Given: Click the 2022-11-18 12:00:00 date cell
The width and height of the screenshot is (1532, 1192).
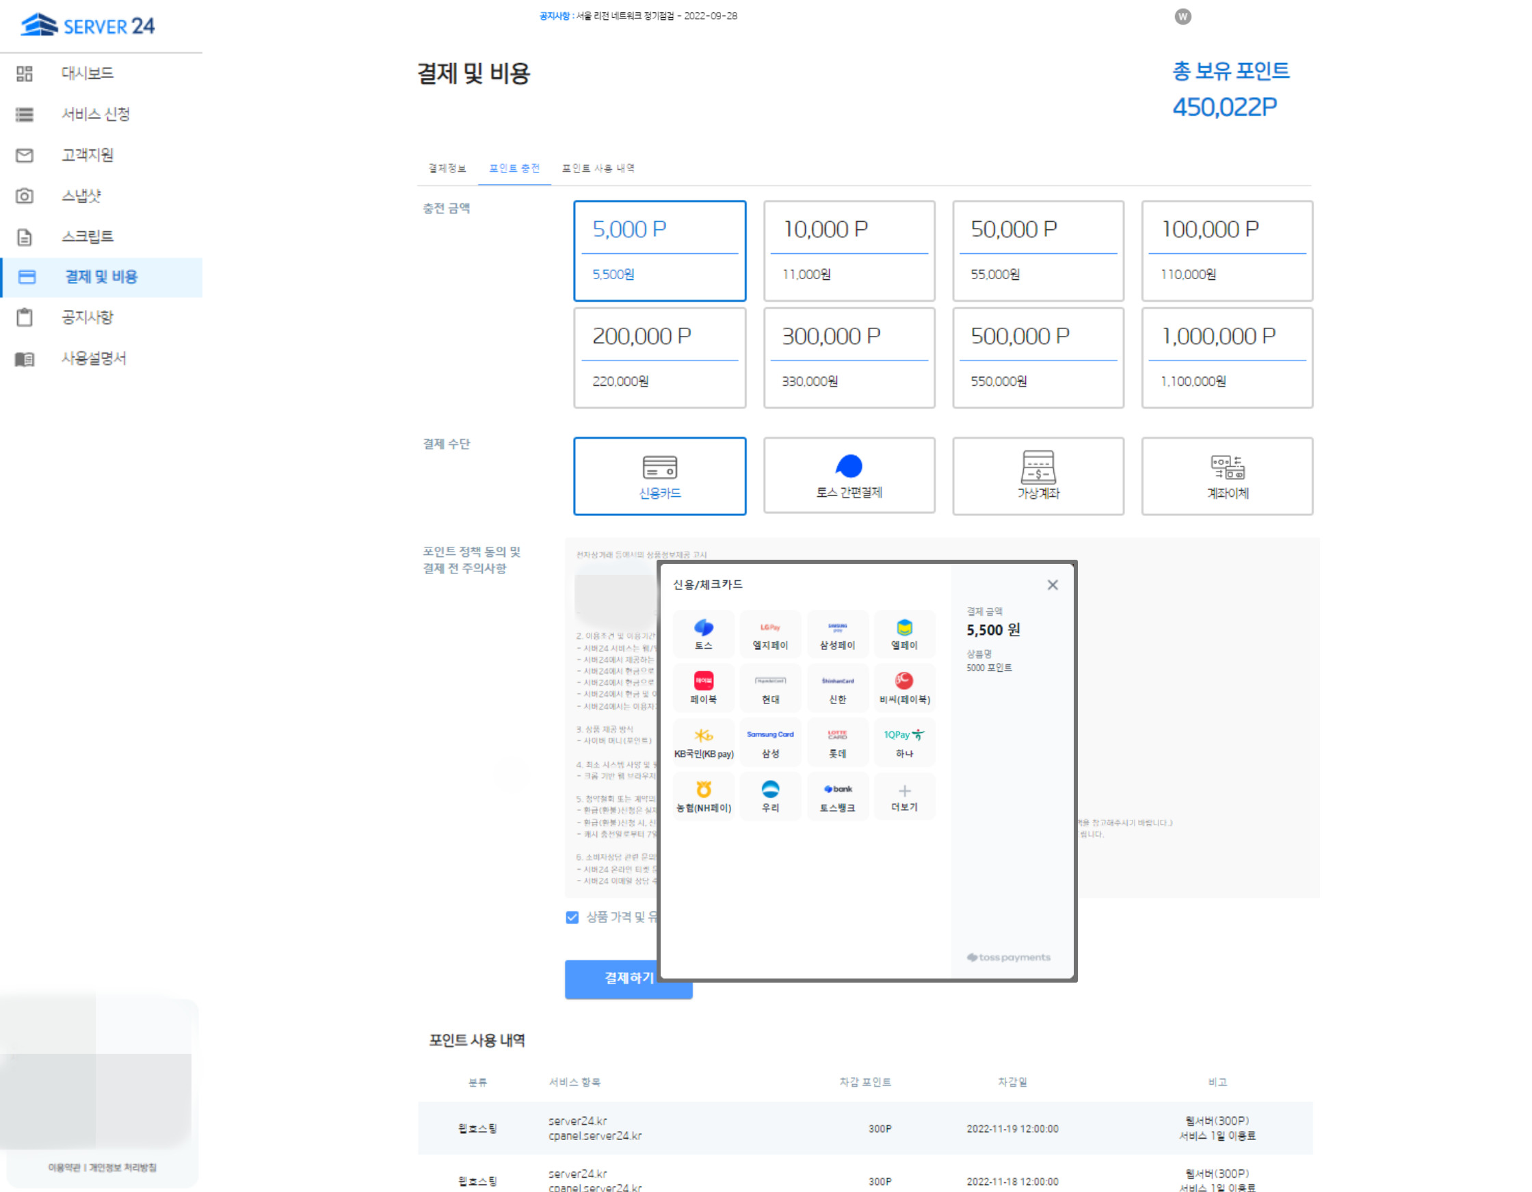Looking at the screenshot, I should pyautogui.click(x=1012, y=1182).
